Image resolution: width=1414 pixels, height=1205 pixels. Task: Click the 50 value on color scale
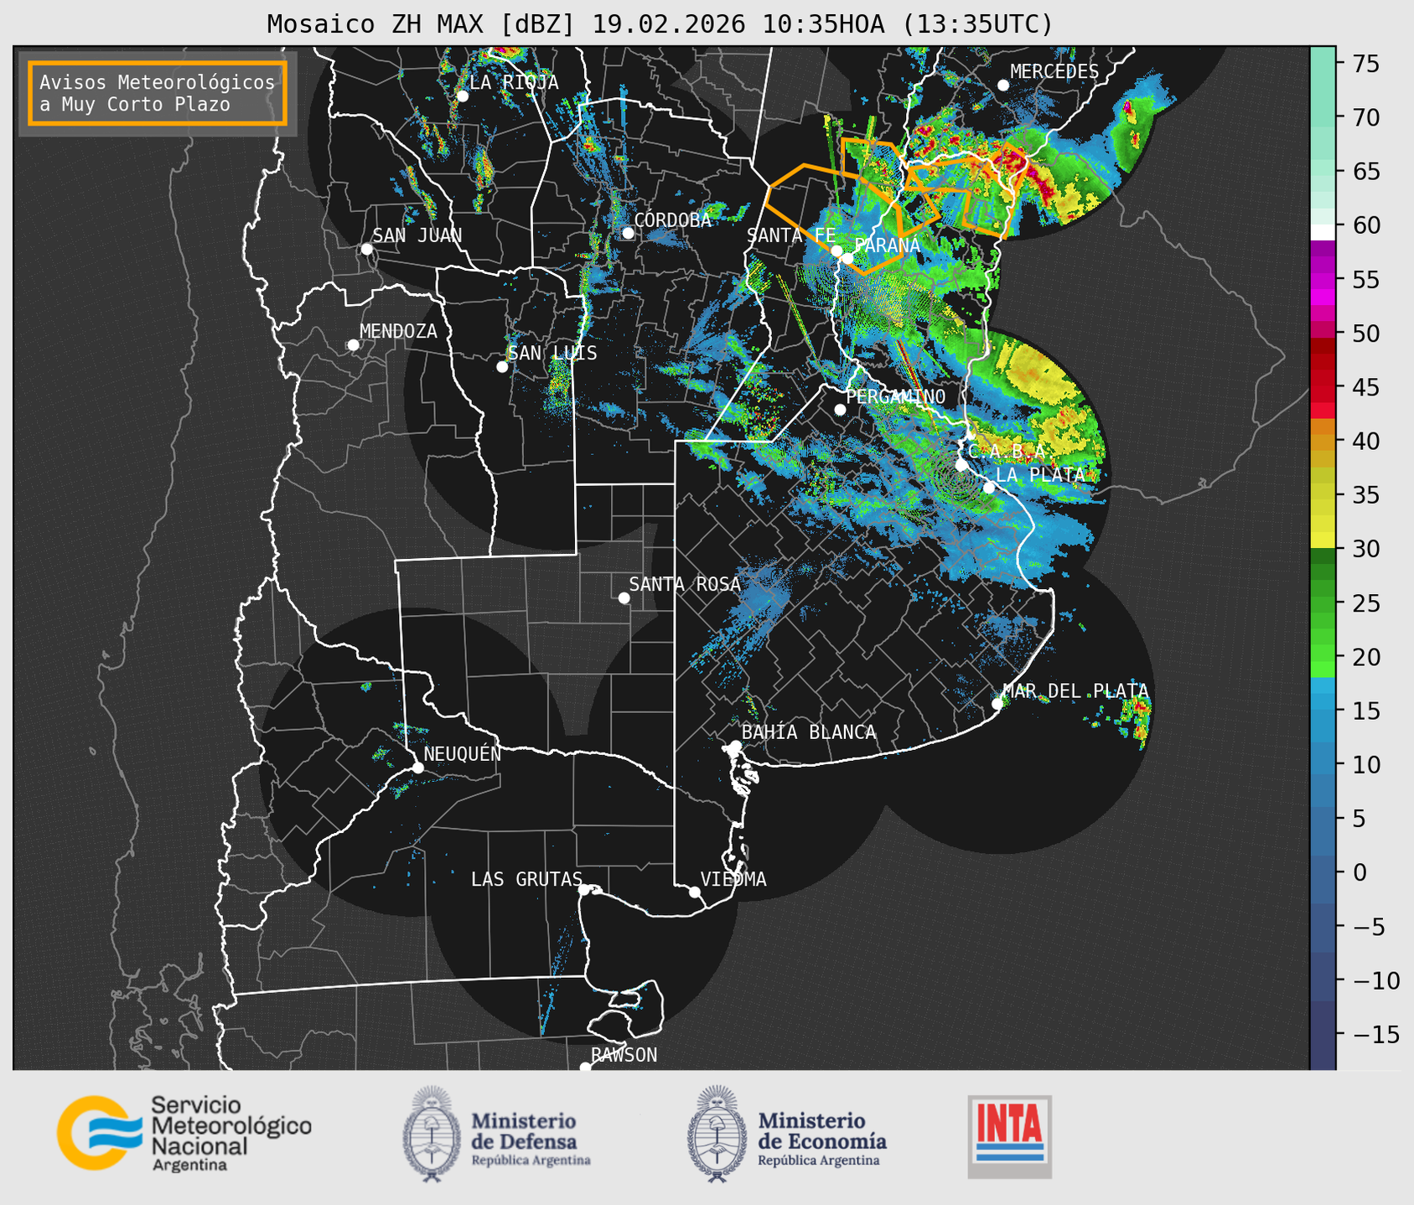(1365, 334)
